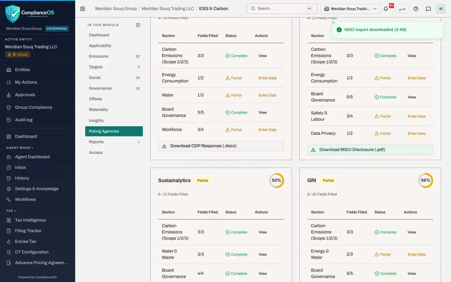Download CDP Response docx

click(x=221, y=146)
